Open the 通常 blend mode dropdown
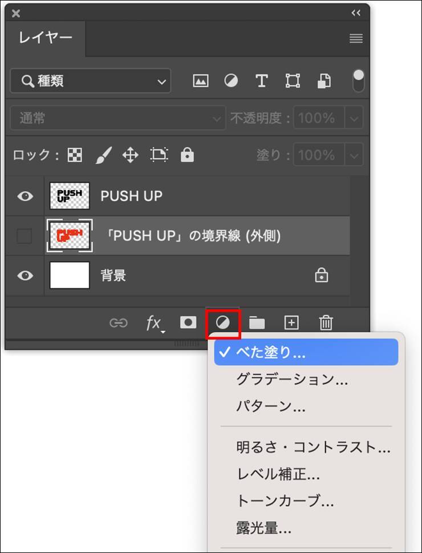 pos(118,119)
